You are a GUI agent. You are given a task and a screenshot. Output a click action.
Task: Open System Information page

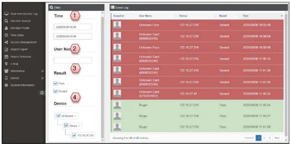tap(22, 86)
